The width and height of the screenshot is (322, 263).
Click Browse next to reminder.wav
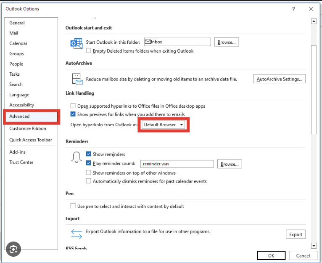(230, 164)
